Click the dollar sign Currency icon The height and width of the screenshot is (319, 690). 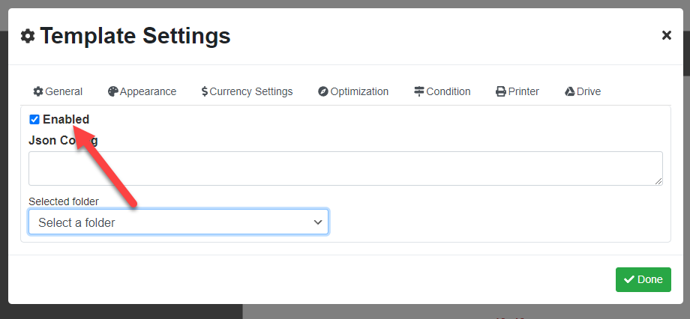click(205, 91)
